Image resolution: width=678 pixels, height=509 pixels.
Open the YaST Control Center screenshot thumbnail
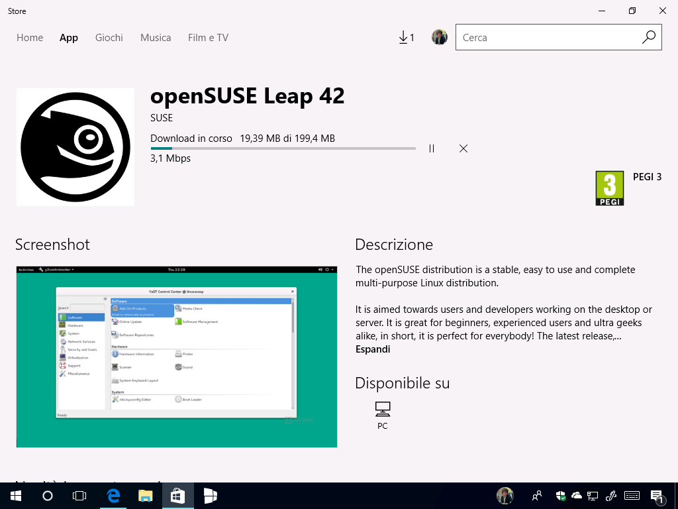[x=177, y=357]
